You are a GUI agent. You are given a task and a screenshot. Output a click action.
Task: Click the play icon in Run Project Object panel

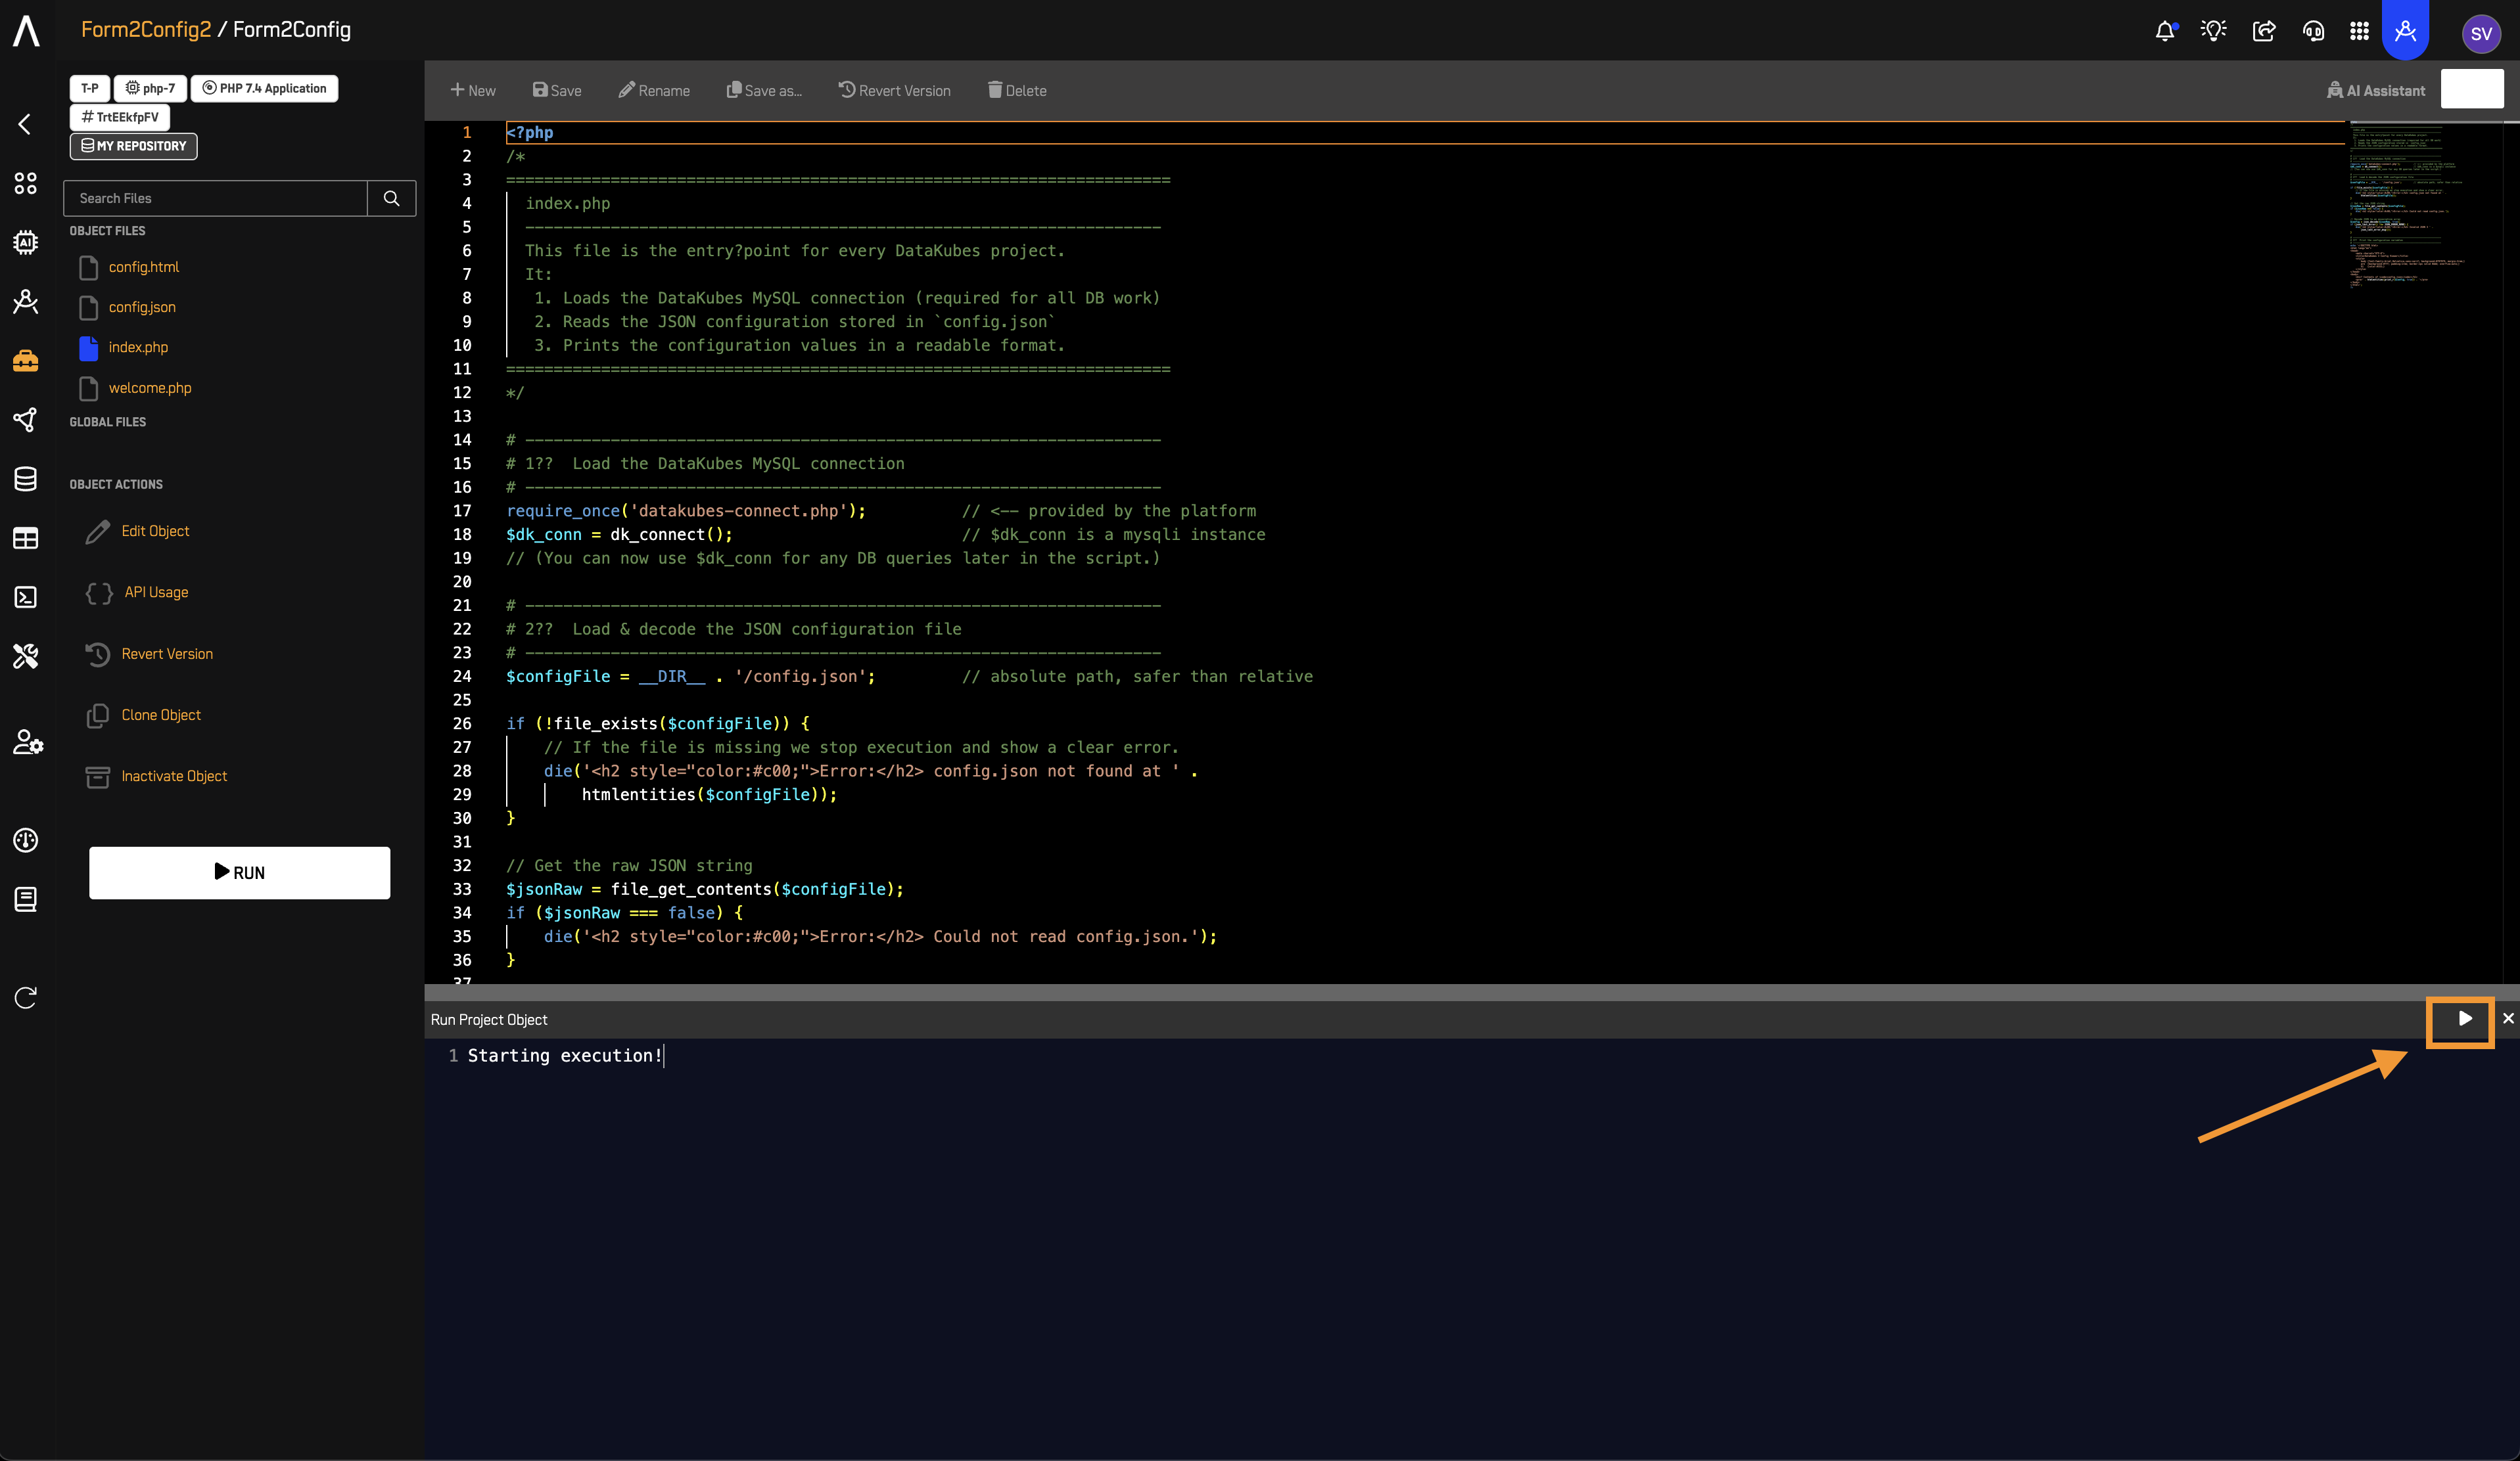tap(2465, 1018)
